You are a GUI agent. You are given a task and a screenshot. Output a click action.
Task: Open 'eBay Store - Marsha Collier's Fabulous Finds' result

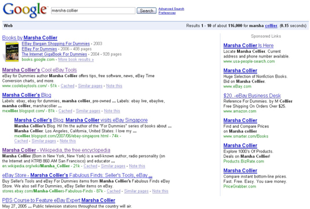(x=77, y=175)
